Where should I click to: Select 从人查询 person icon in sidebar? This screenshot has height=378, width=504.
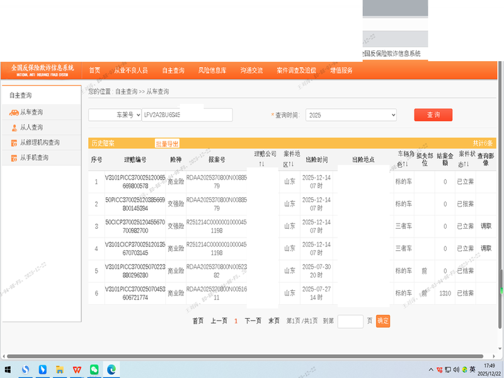pos(14,128)
